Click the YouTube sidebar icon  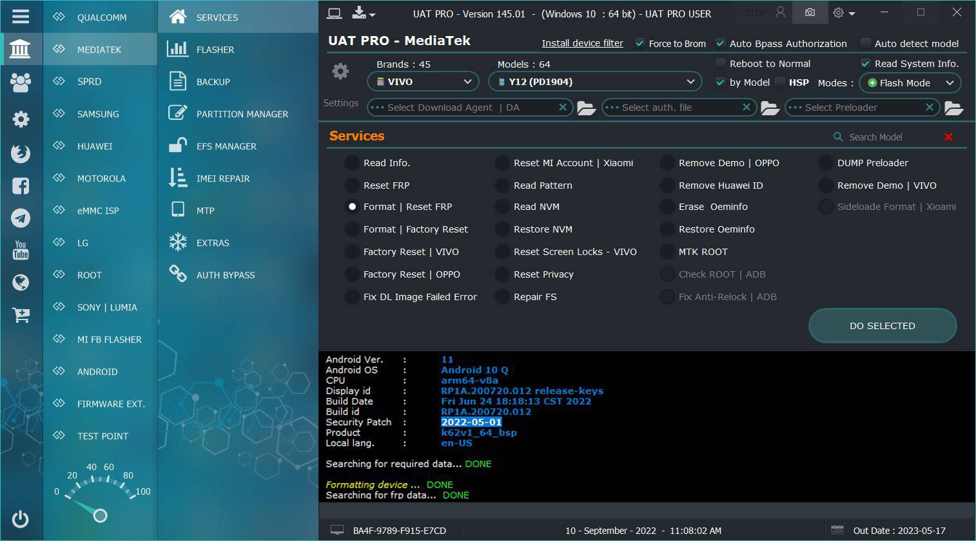point(21,250)
